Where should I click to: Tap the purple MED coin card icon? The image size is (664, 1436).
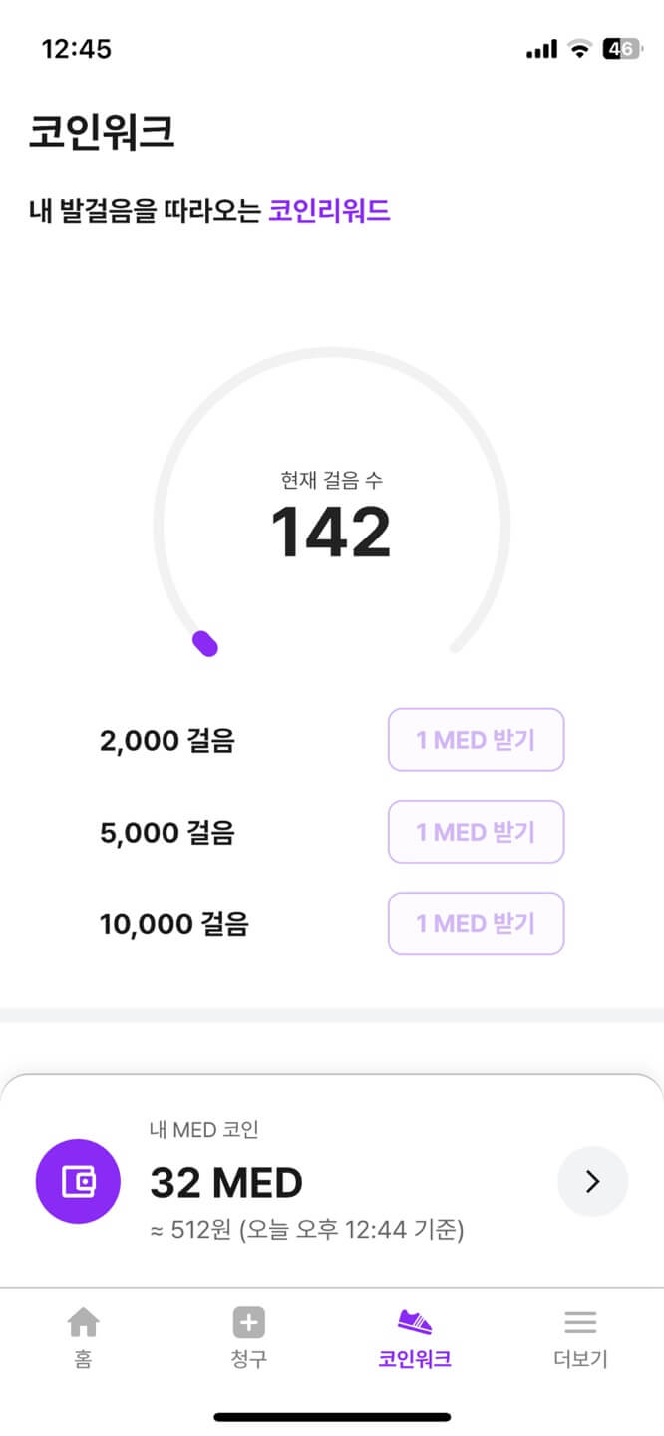[x=78, y=1180]
